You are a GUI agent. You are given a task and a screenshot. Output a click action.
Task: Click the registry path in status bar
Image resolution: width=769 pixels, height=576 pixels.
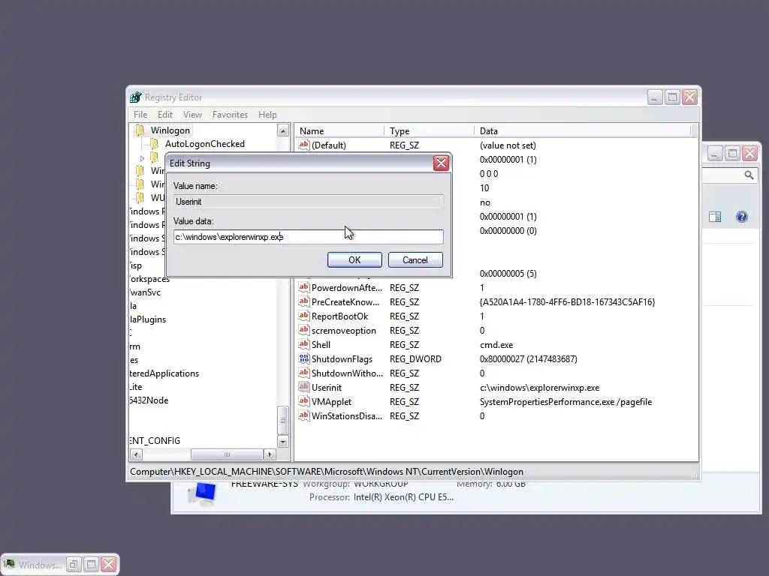pos(327,472)
